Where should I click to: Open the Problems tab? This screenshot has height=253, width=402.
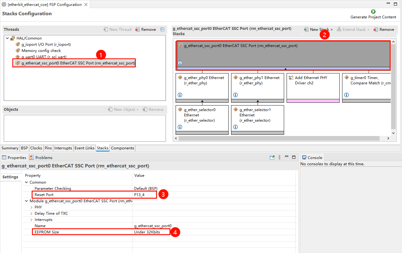pyautogui.click(x=41, y=157)
